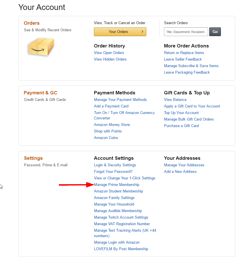Open Login & Security Settings
Screen dimensions: 238x257
tap(115, 165)
